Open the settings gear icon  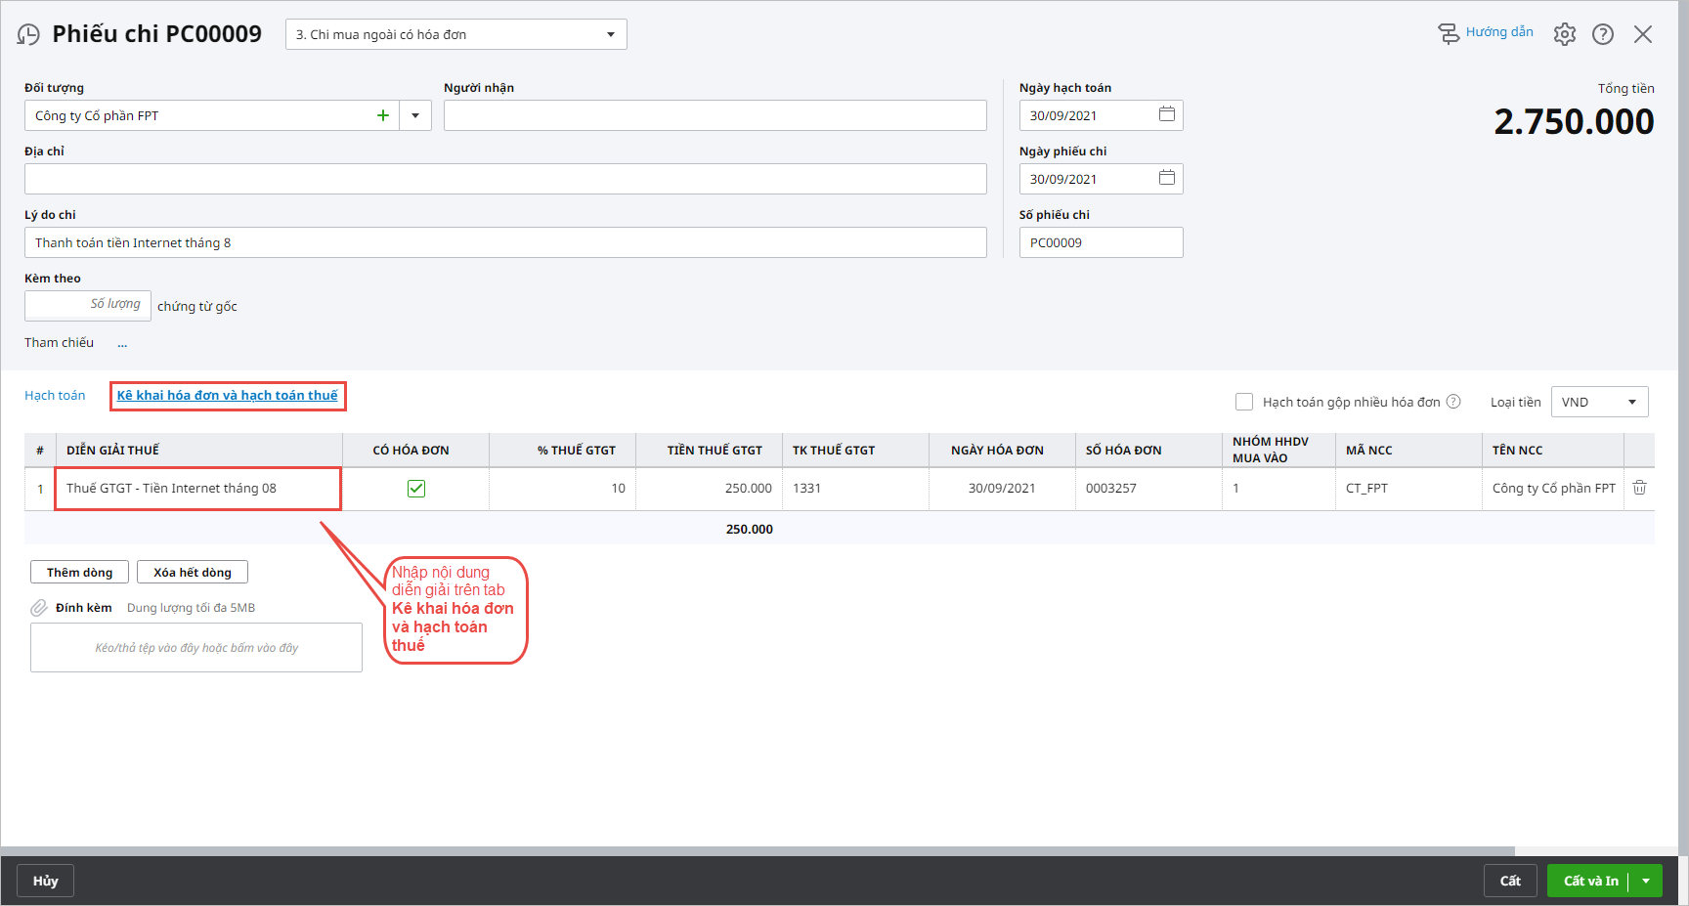(1564, 34)
